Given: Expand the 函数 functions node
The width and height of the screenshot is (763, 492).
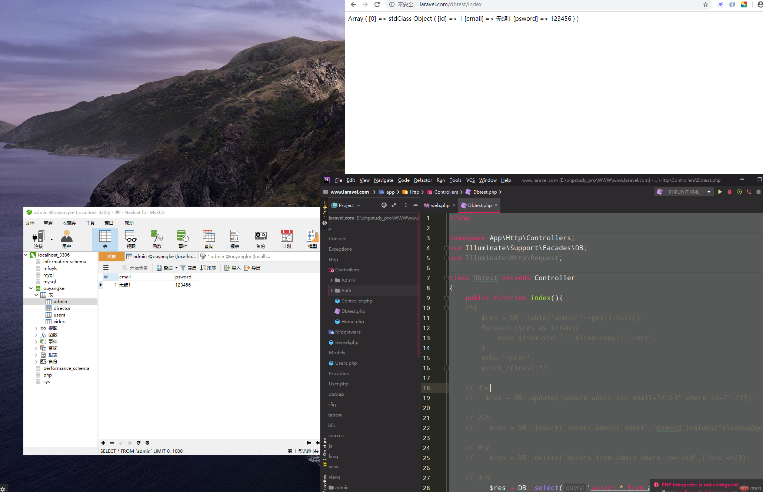Looking at the screenshot, I should point(36,335).
